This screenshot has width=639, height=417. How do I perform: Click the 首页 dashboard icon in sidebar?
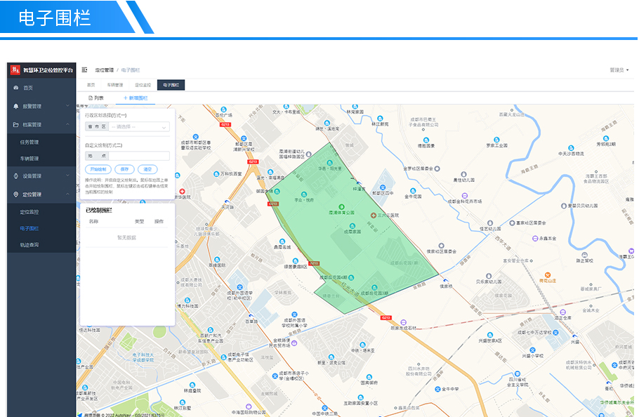click(x=16, y=88)
